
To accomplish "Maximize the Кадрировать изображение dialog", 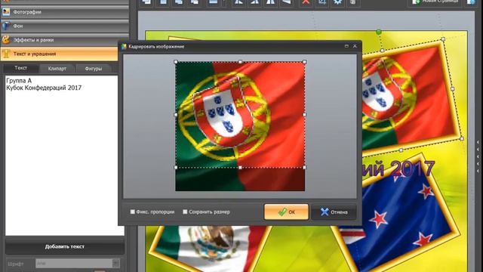I will tap(346, 46).
